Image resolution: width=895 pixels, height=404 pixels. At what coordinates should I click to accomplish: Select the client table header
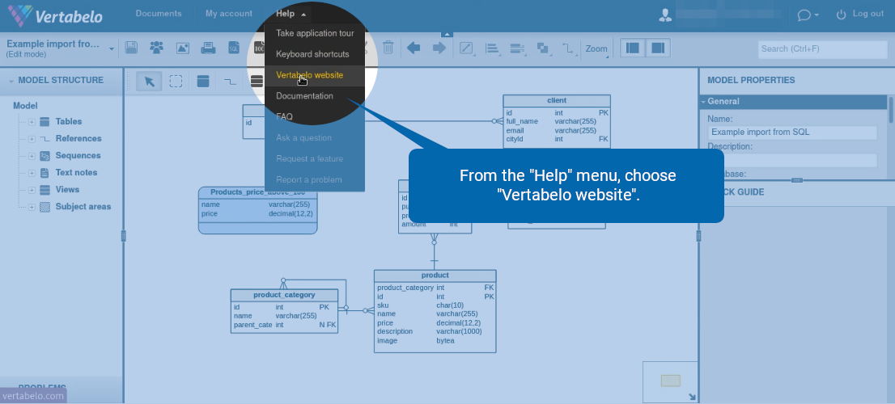click(x=557, y=100)
